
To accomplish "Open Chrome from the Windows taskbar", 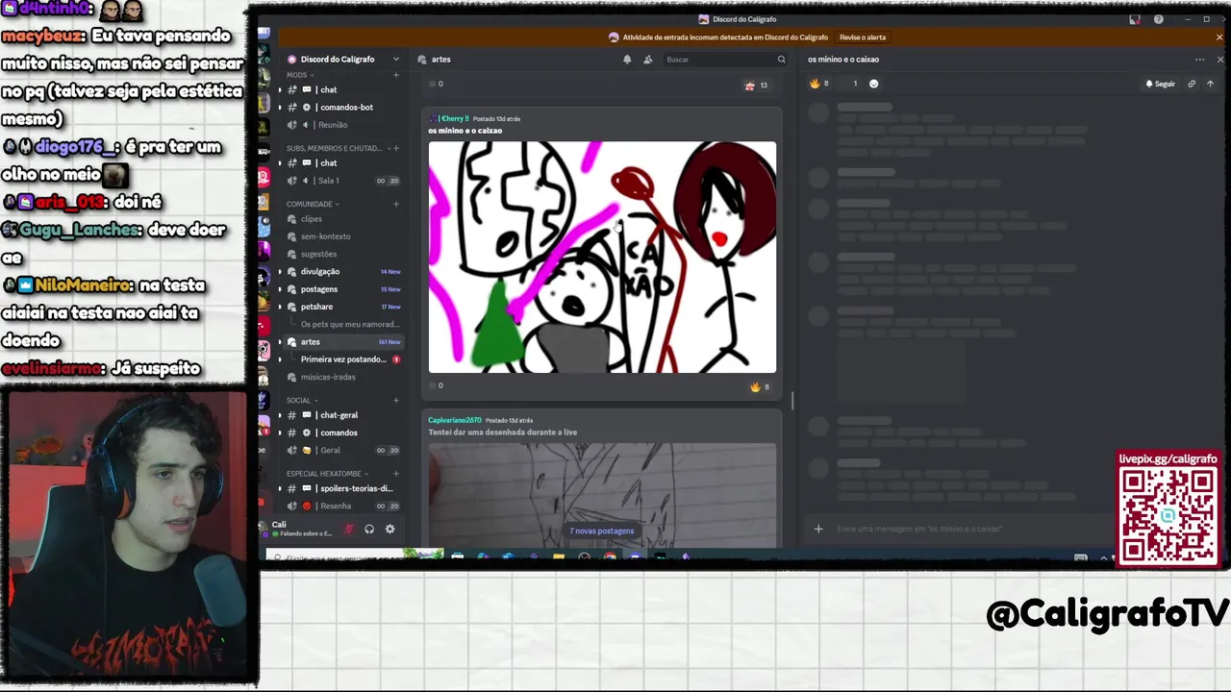I will pos(610,556).
